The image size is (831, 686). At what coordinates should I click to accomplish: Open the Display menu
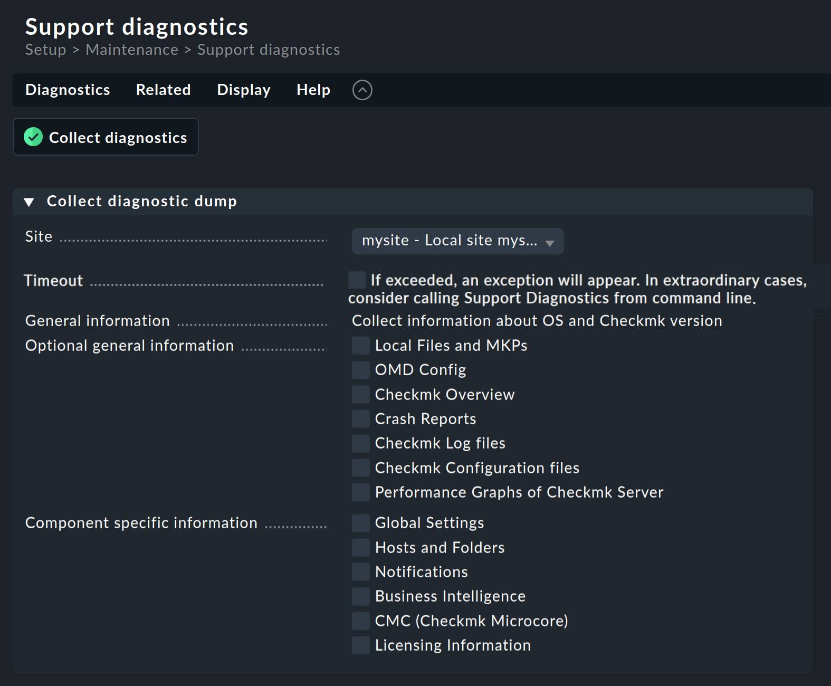point(243,90)
